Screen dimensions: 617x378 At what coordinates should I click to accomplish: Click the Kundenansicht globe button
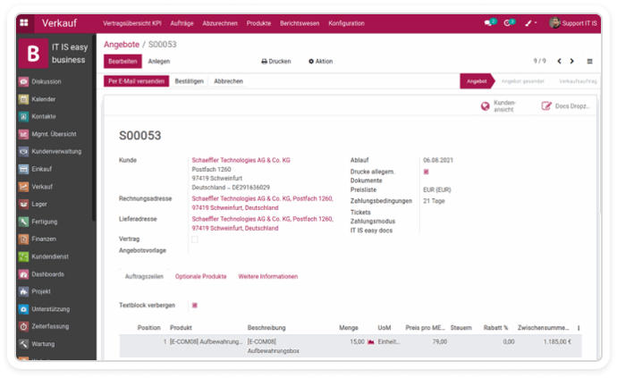[x=499, y=105]
